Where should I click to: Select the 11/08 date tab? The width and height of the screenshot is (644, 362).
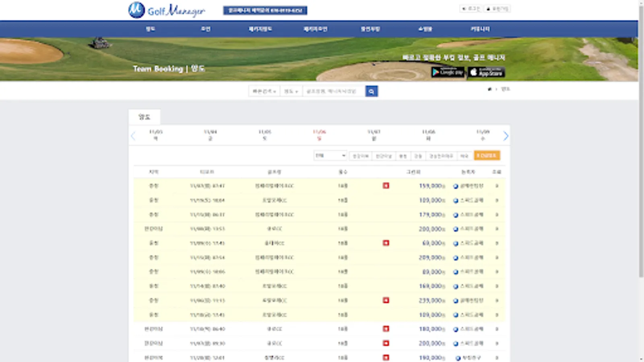pyautogui.click(x=429, y=135)
